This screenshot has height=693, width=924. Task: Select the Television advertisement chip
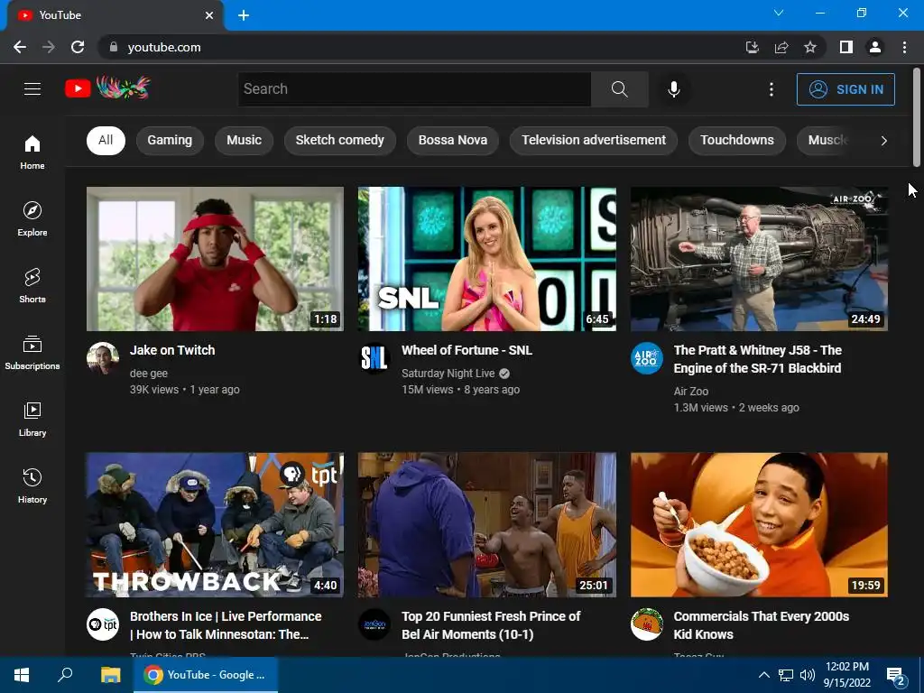[x=594, y=140]
